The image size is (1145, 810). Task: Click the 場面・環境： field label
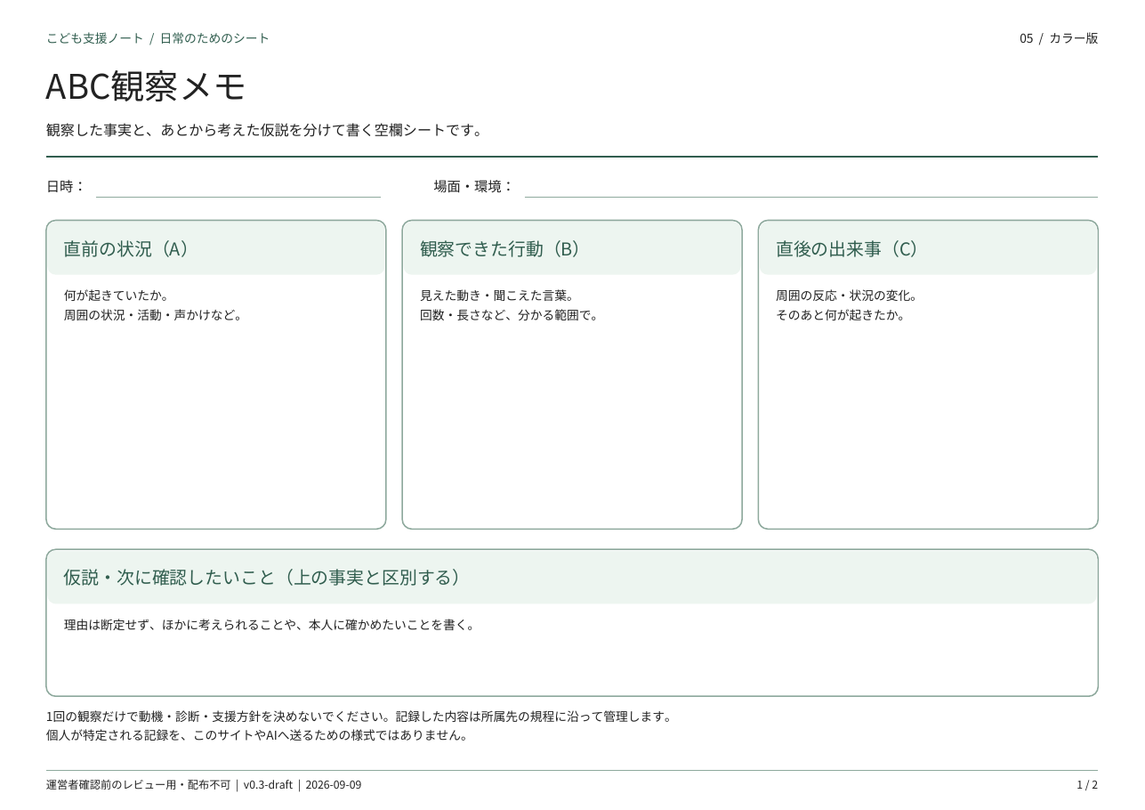click(474, 187)
